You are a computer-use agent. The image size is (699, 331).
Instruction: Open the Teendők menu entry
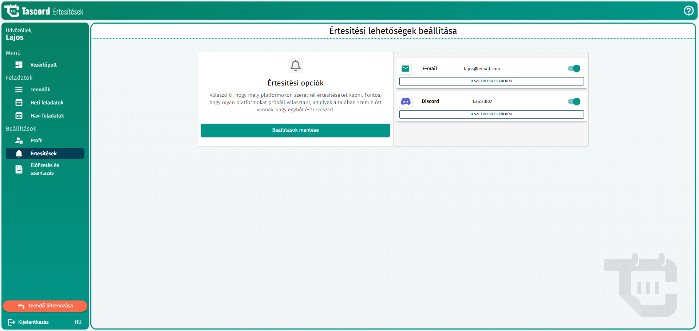click(40, 89)
